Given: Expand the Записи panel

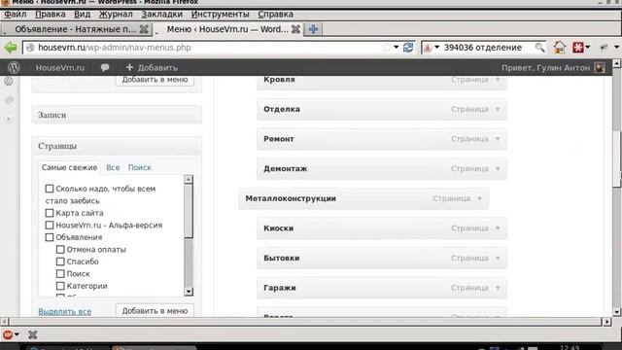Looking at the screenshot, I should click(117, 115).
